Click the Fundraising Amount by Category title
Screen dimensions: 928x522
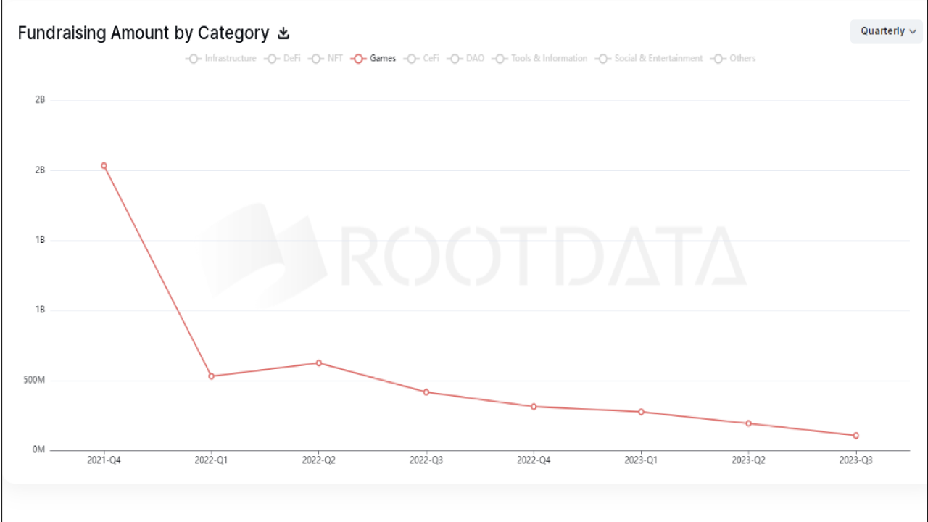[x=144, y=33]
